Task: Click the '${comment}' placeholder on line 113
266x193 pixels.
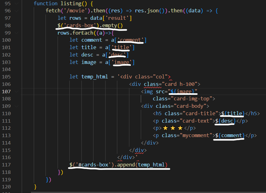Action: pos(230,136)
